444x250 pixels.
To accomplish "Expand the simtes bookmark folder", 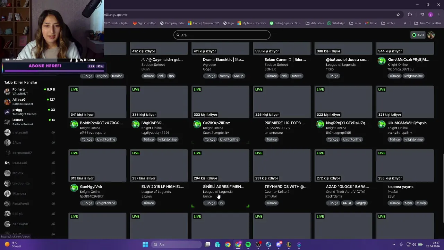I will tap(388, 23).
